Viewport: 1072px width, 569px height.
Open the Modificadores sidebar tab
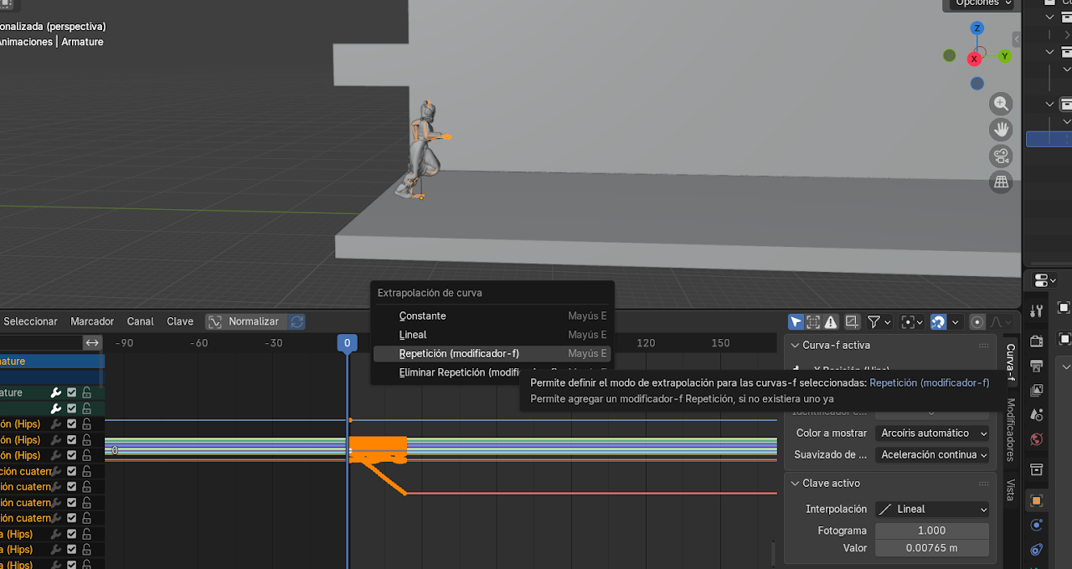click(1010, 429)
